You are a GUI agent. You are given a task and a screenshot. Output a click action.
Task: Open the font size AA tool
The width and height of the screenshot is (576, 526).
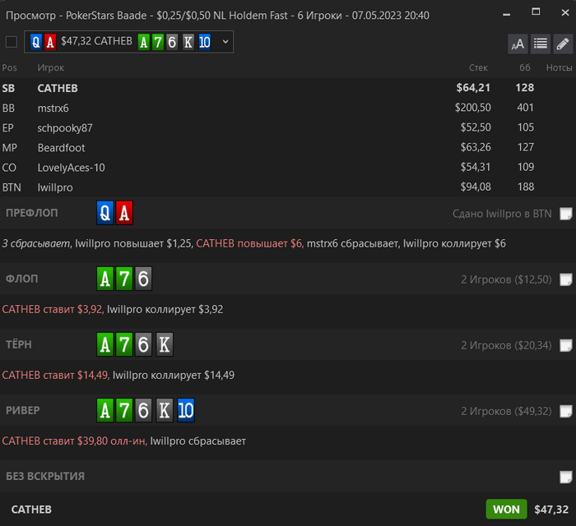click(518, 44)
